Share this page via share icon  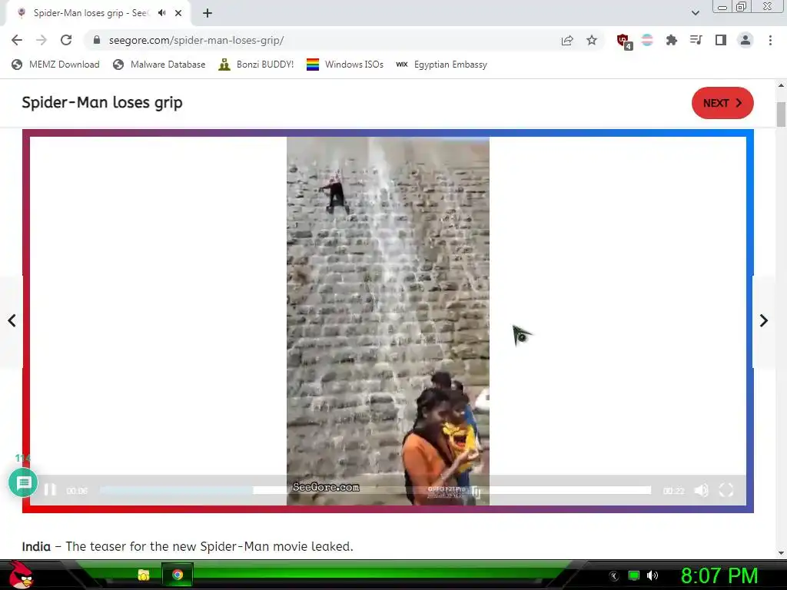[x=567, y=40]
